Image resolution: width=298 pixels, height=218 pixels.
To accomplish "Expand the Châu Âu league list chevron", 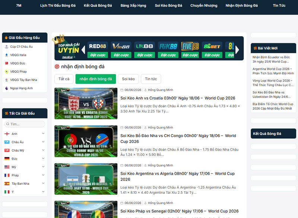I will point(43,142).
